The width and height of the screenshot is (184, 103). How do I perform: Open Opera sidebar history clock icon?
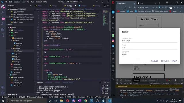pyautogui.click(x=113, y=72)
